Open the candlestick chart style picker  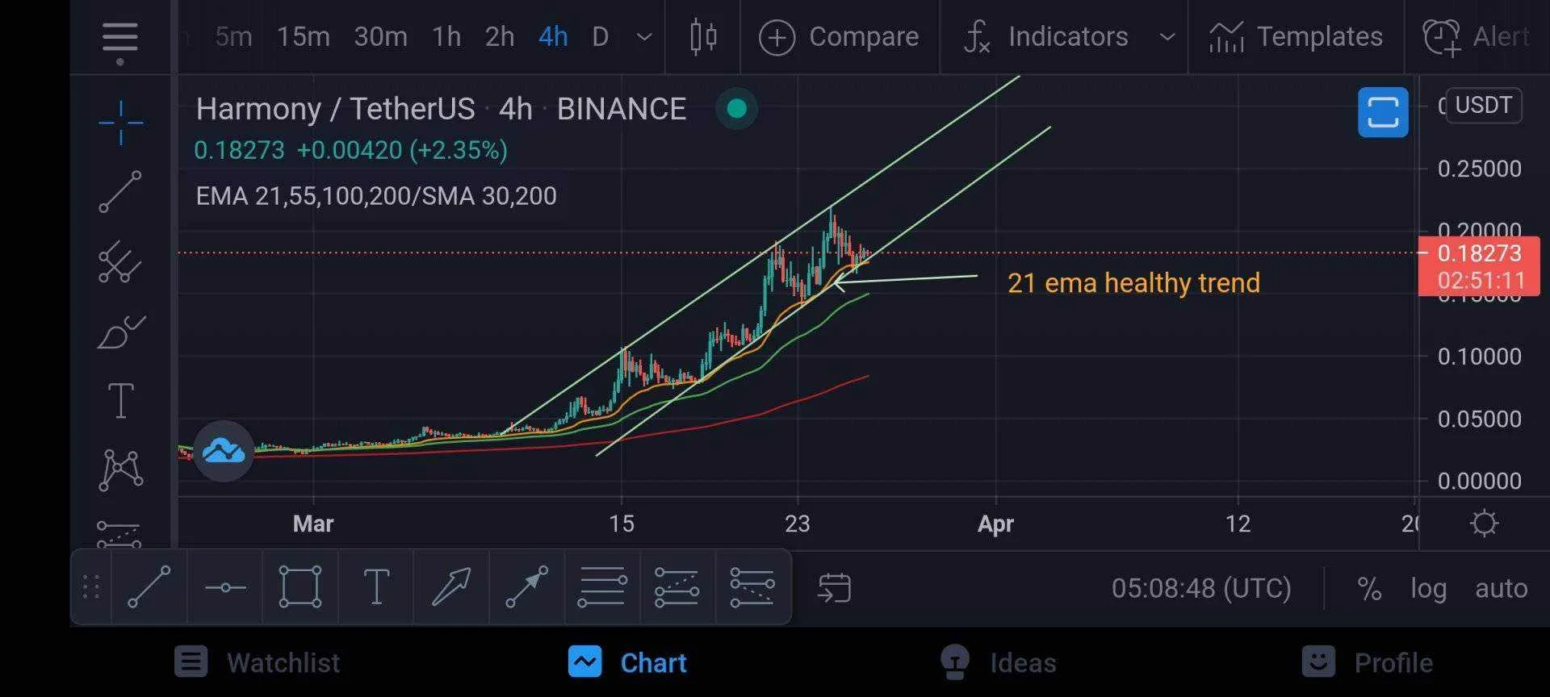point(703,37)
